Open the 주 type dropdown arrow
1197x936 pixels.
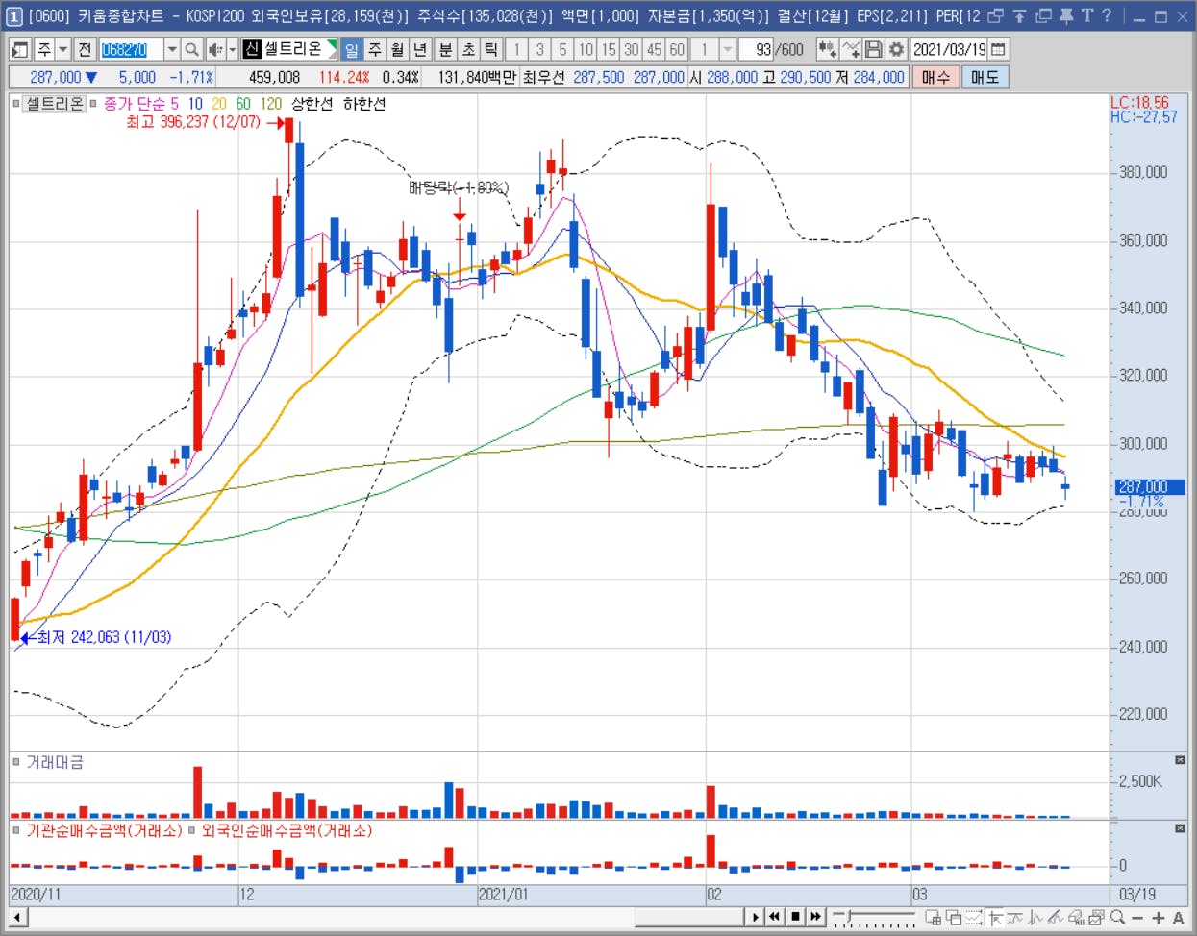[x=62, y=49]
